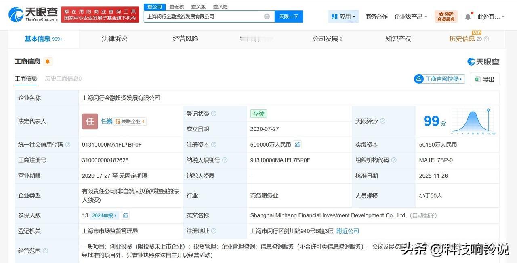Click help icon next to 注册地址

tap(214, 231)
